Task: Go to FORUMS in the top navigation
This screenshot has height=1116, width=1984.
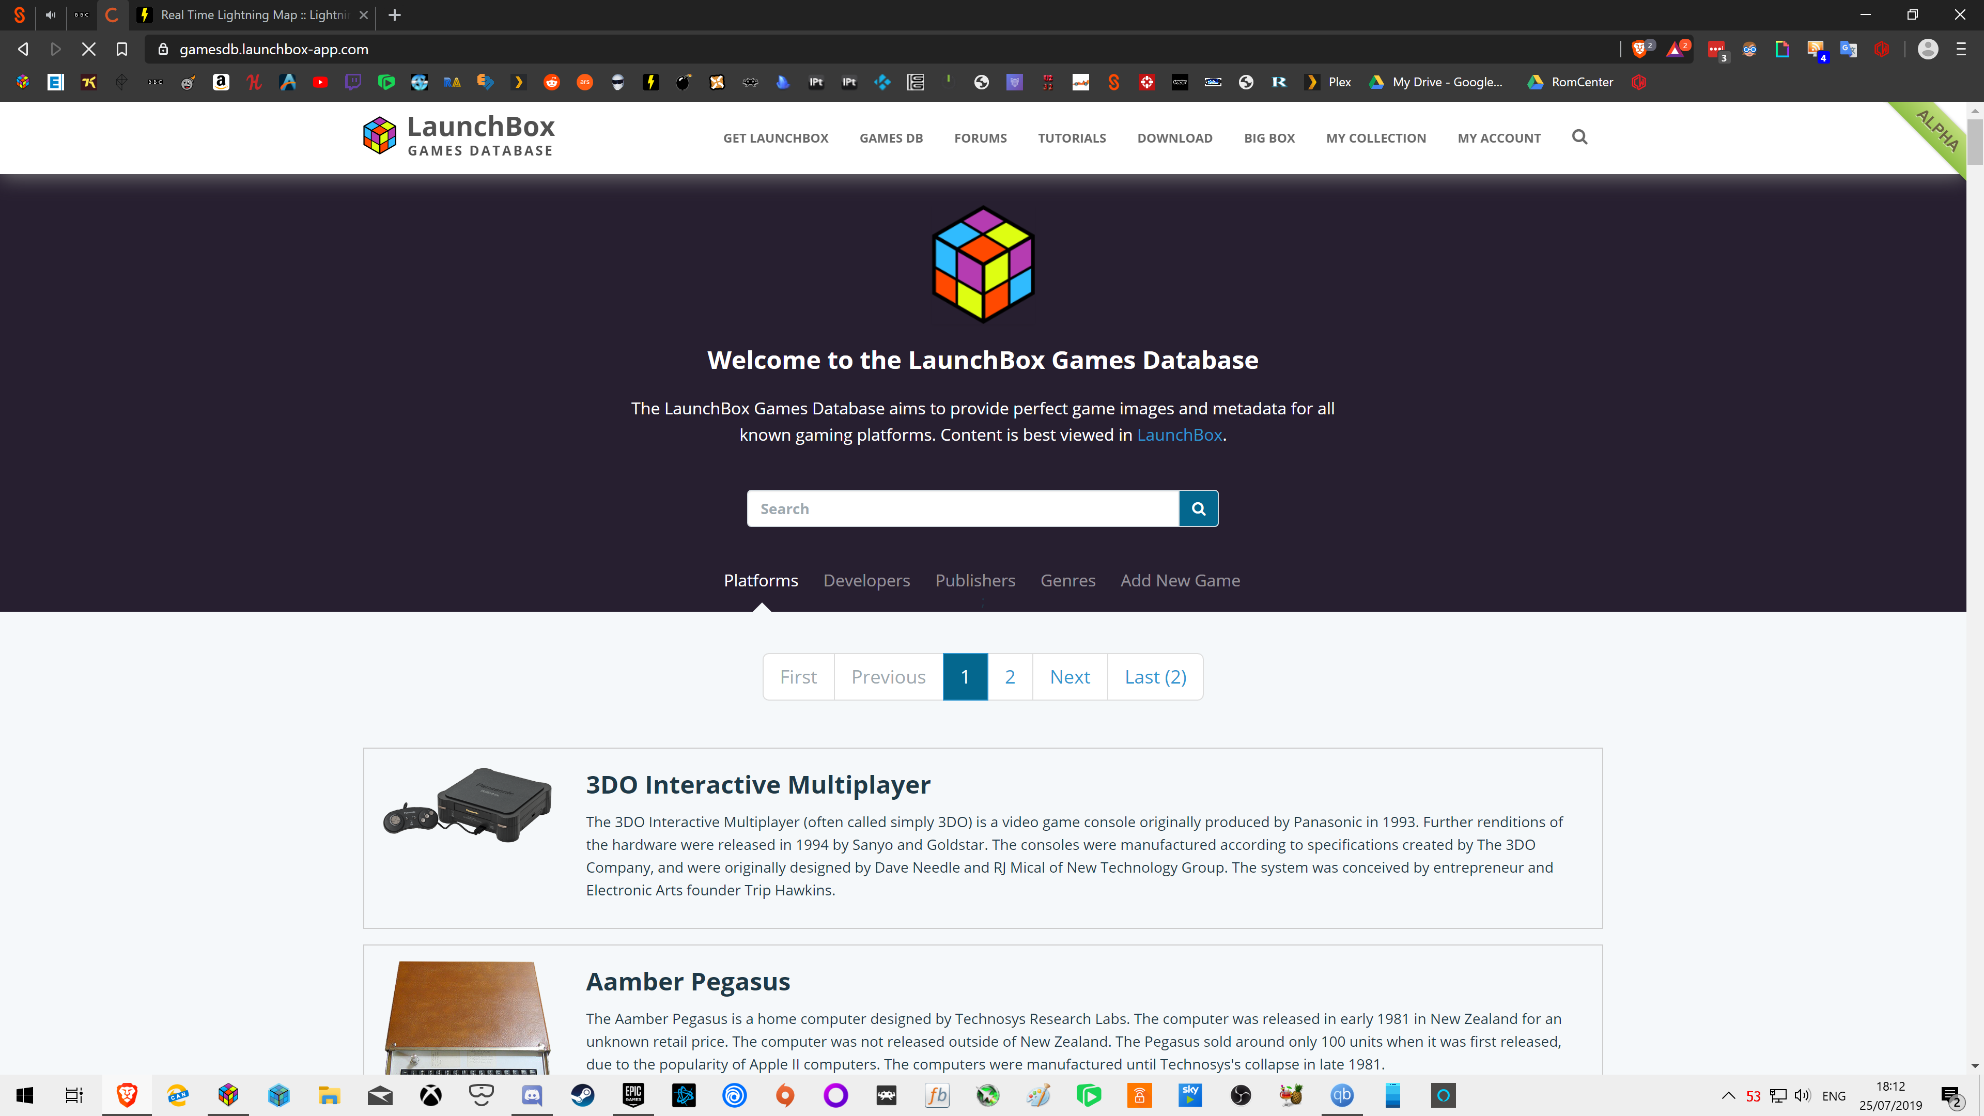Action: [981, 138]
